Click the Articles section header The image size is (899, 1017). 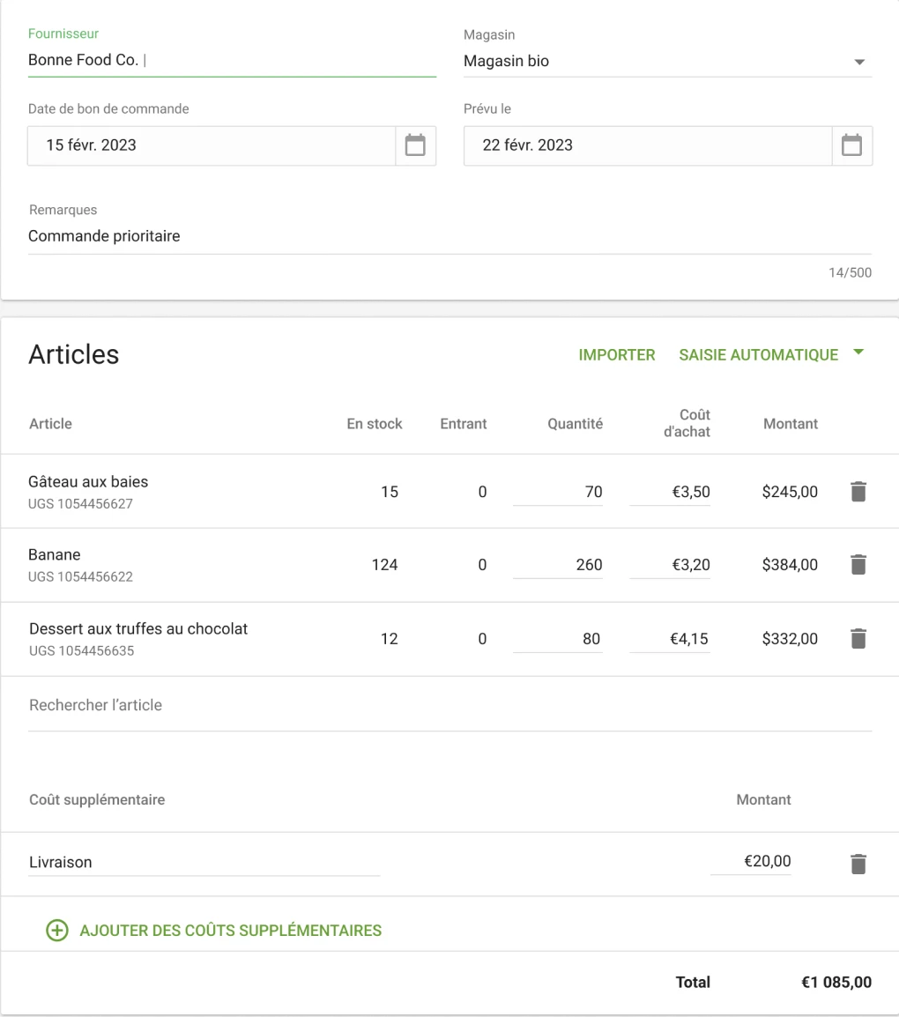coord(74,354)
